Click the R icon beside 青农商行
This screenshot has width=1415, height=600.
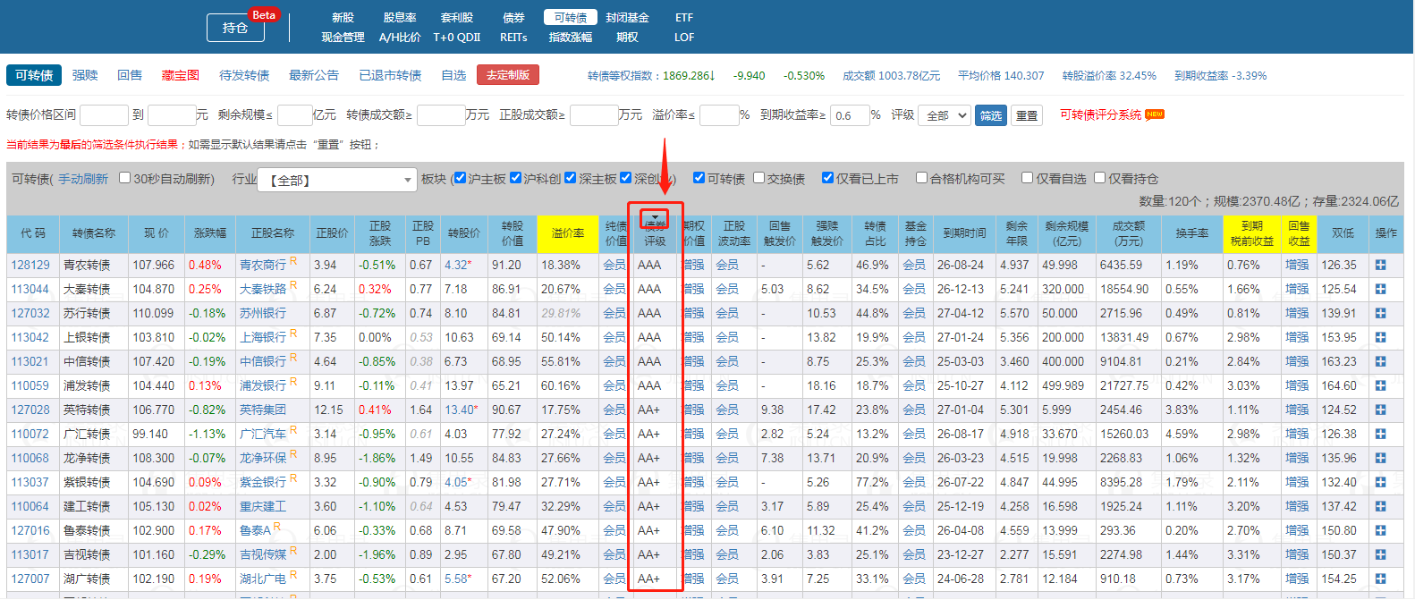(293, 262)
